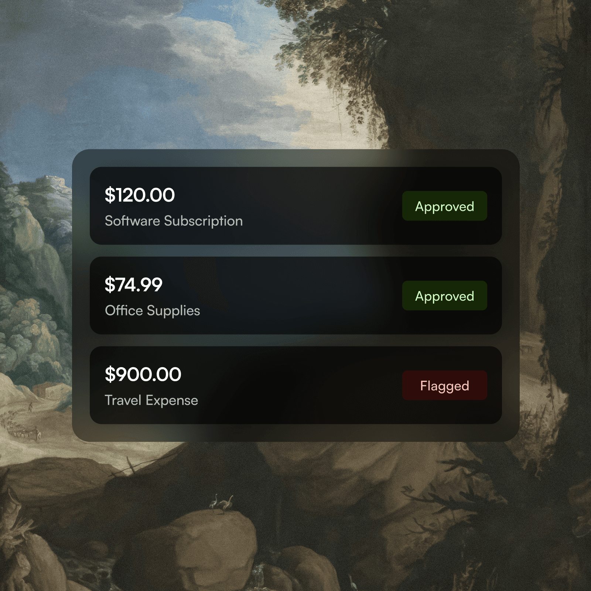Open the Software Subscription expense row
The height and width of the screenshot is (591, 591).
click(x=295, y=206)
